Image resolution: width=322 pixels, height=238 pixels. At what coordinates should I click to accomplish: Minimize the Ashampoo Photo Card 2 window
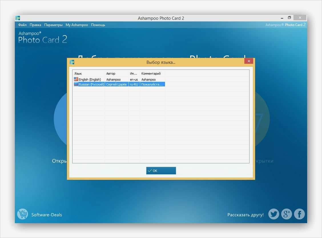(x=282, y=18)
